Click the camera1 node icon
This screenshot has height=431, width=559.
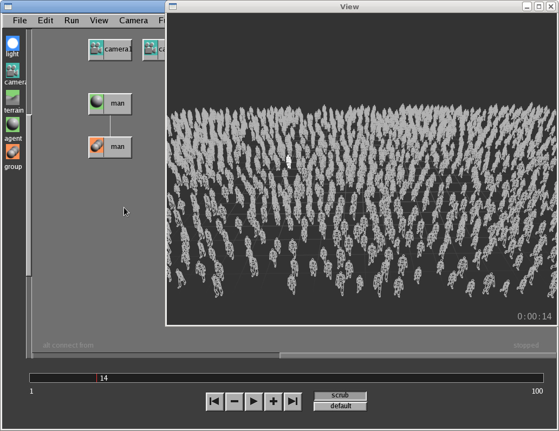96,49
